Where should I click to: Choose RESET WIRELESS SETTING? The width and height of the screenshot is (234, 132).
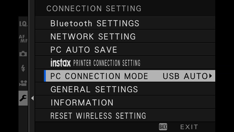pos(125,116)
